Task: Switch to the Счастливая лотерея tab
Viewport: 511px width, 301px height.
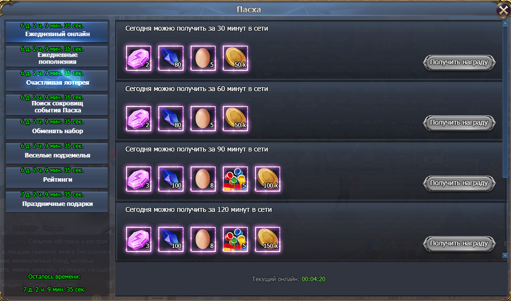Action: coord(57,80)
